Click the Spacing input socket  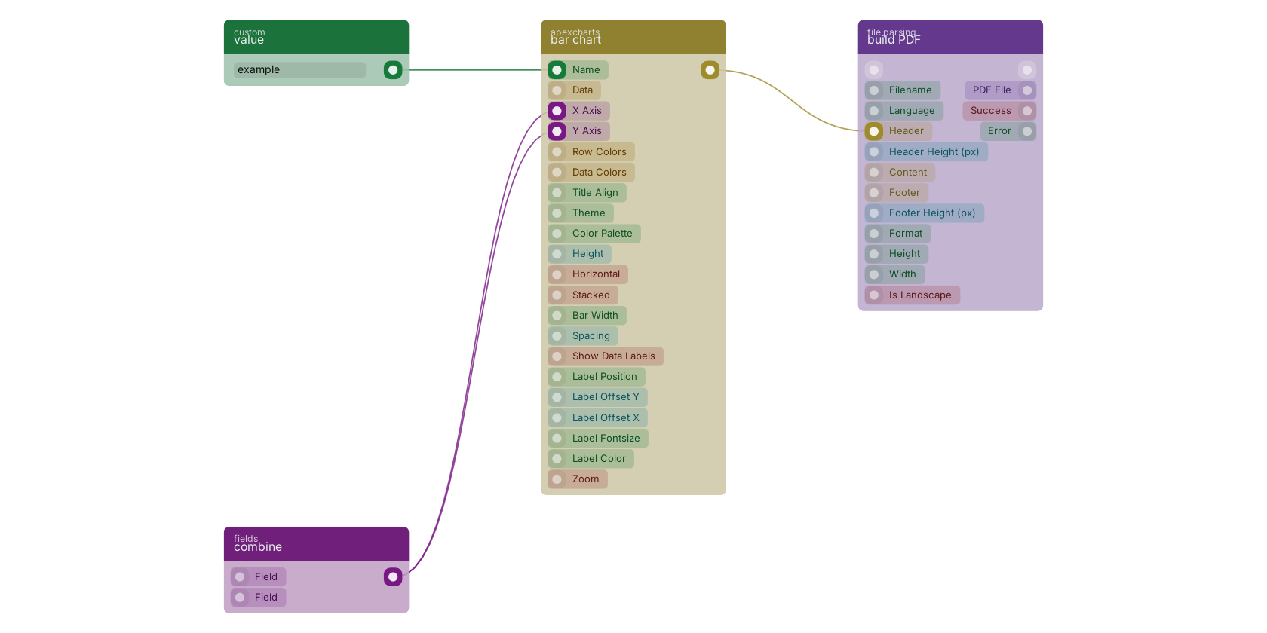click(557, 336)
